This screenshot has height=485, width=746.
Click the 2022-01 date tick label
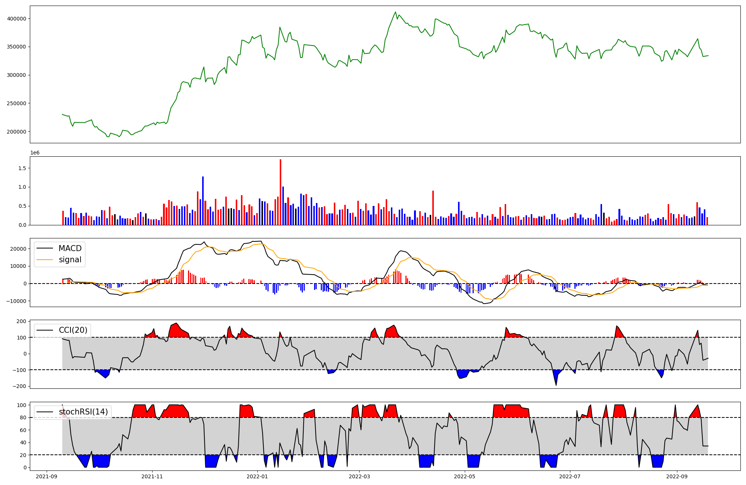point(257,476)
